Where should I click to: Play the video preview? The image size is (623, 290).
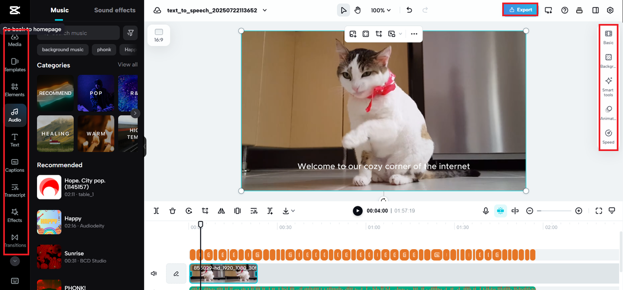(x=358, y=211)
